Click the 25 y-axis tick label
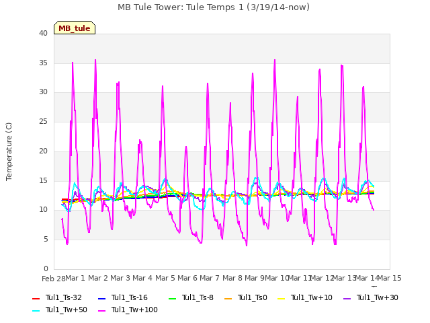 click(43, 121)
